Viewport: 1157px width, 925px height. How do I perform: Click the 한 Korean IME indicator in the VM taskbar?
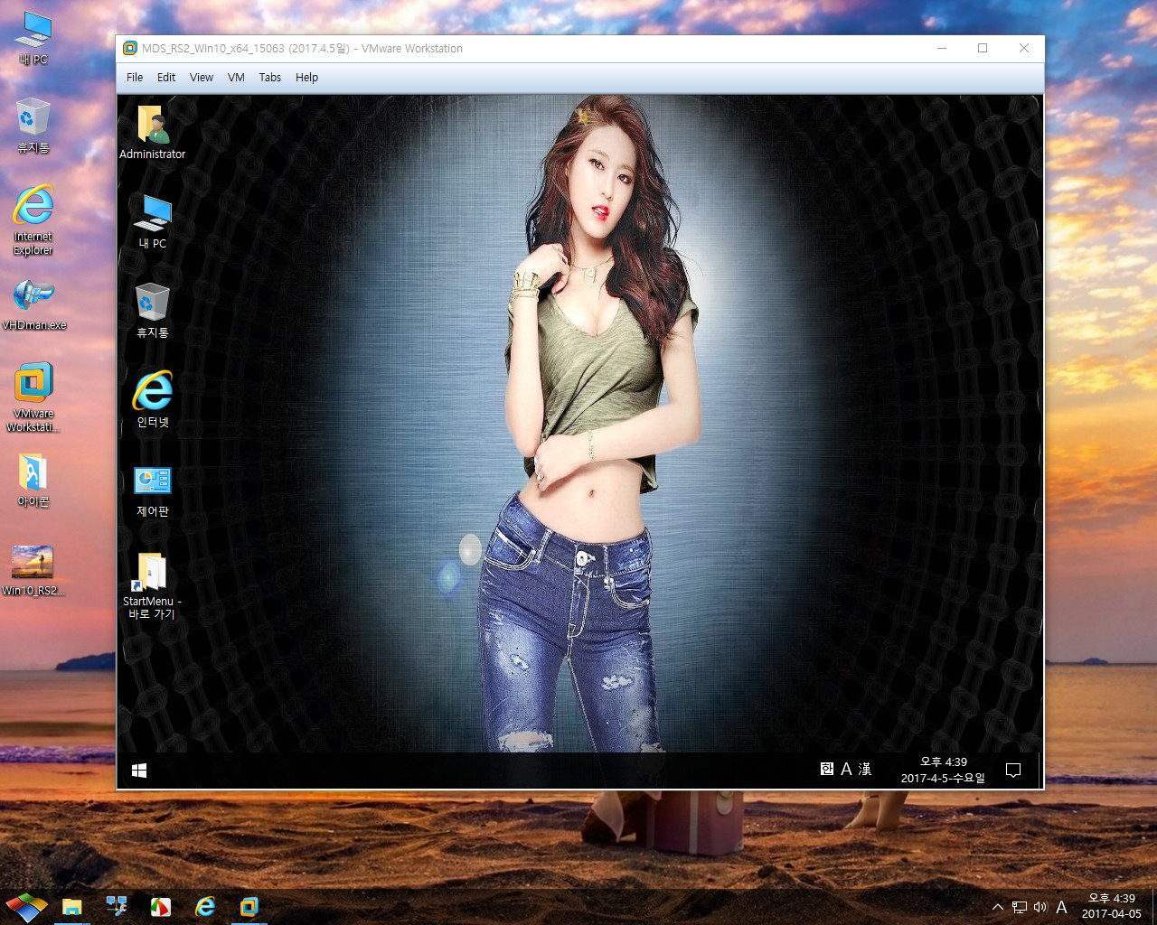click(827, 769)
